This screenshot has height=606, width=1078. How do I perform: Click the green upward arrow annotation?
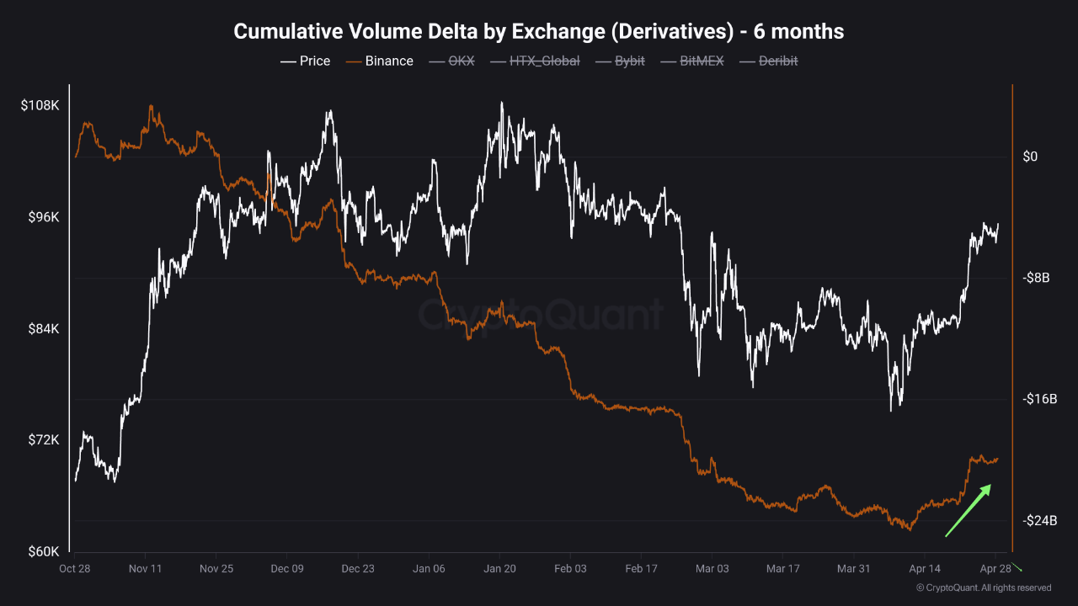click(x=968, y=510)
